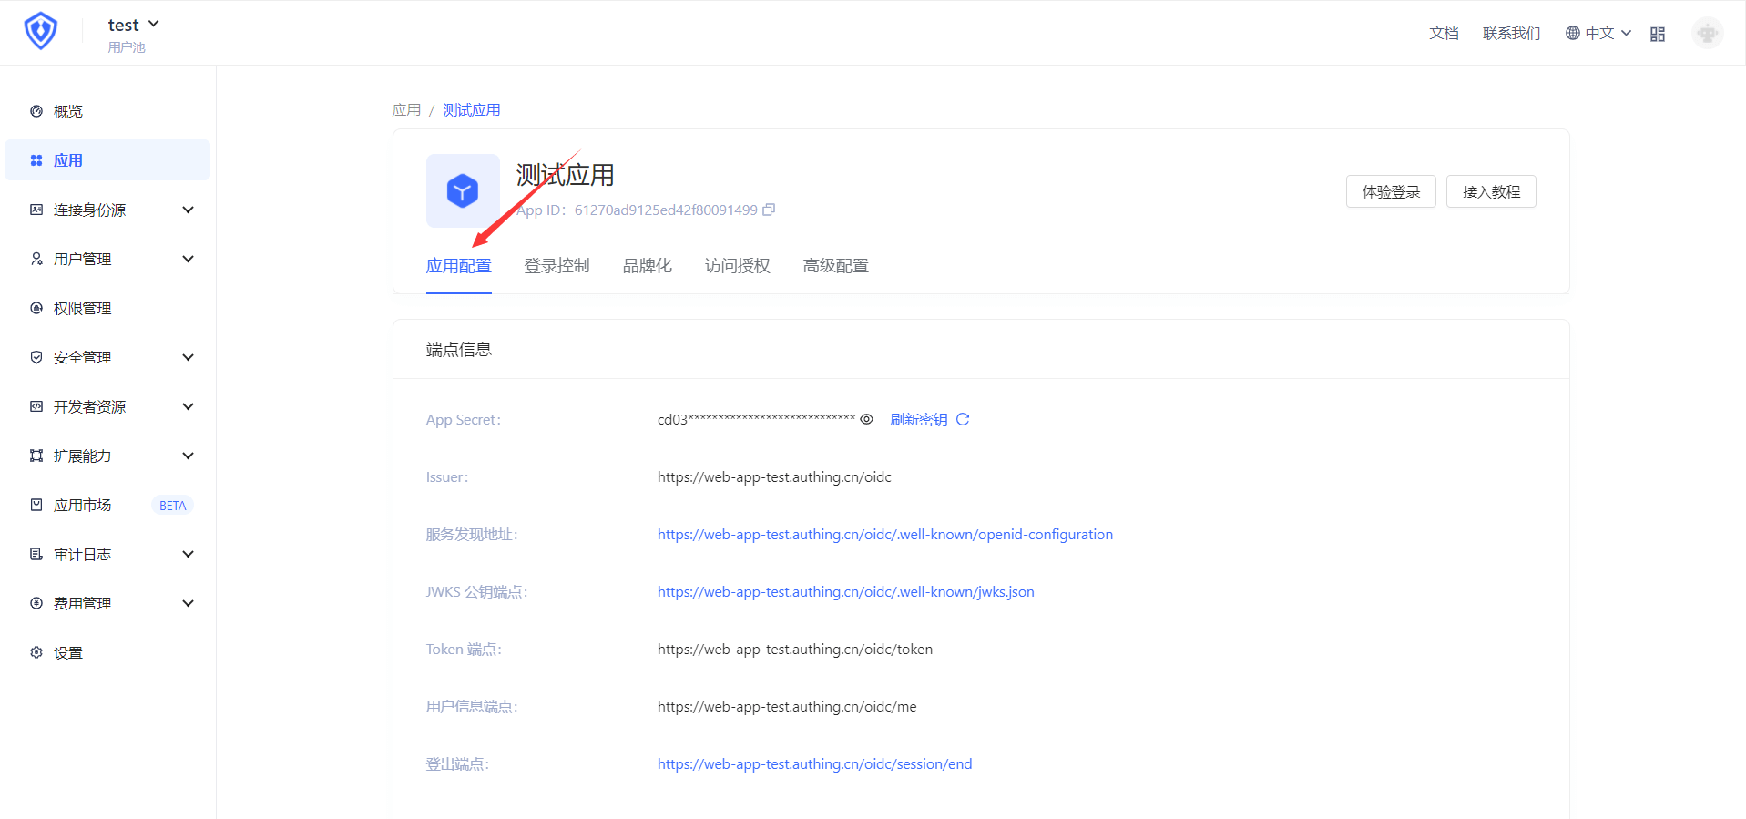Expand the 扩展能力 menu chevron
The image size is (1746, 819).
point(189,456)
